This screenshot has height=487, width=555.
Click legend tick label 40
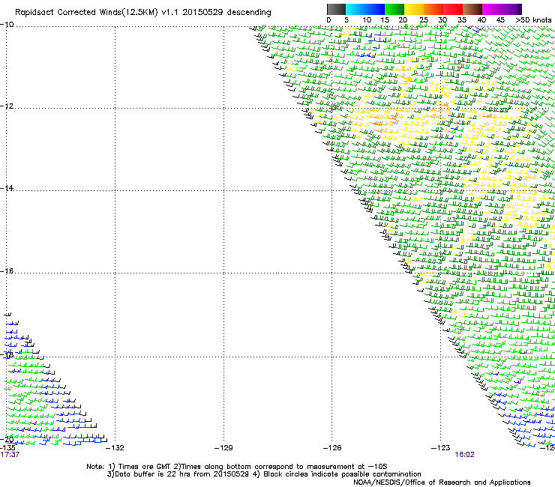tap(481, 20)
